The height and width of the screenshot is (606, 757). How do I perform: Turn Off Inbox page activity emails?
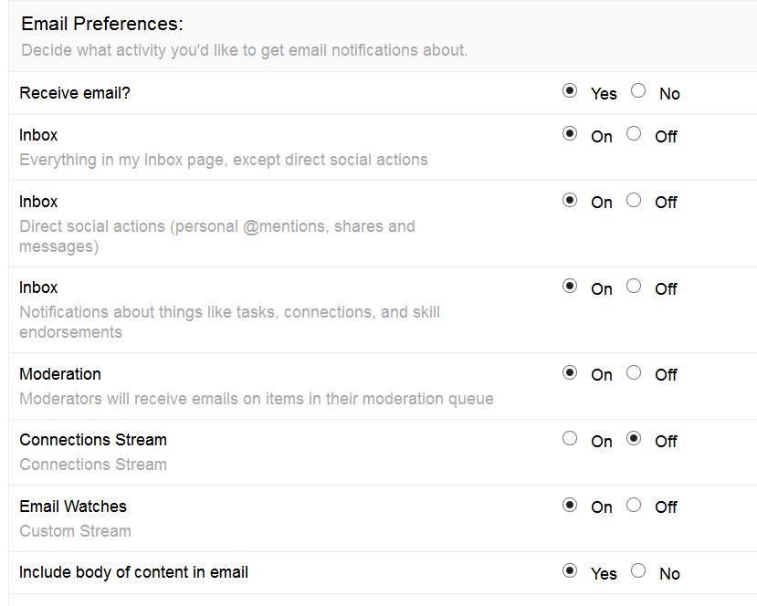[x=634, y=133]
